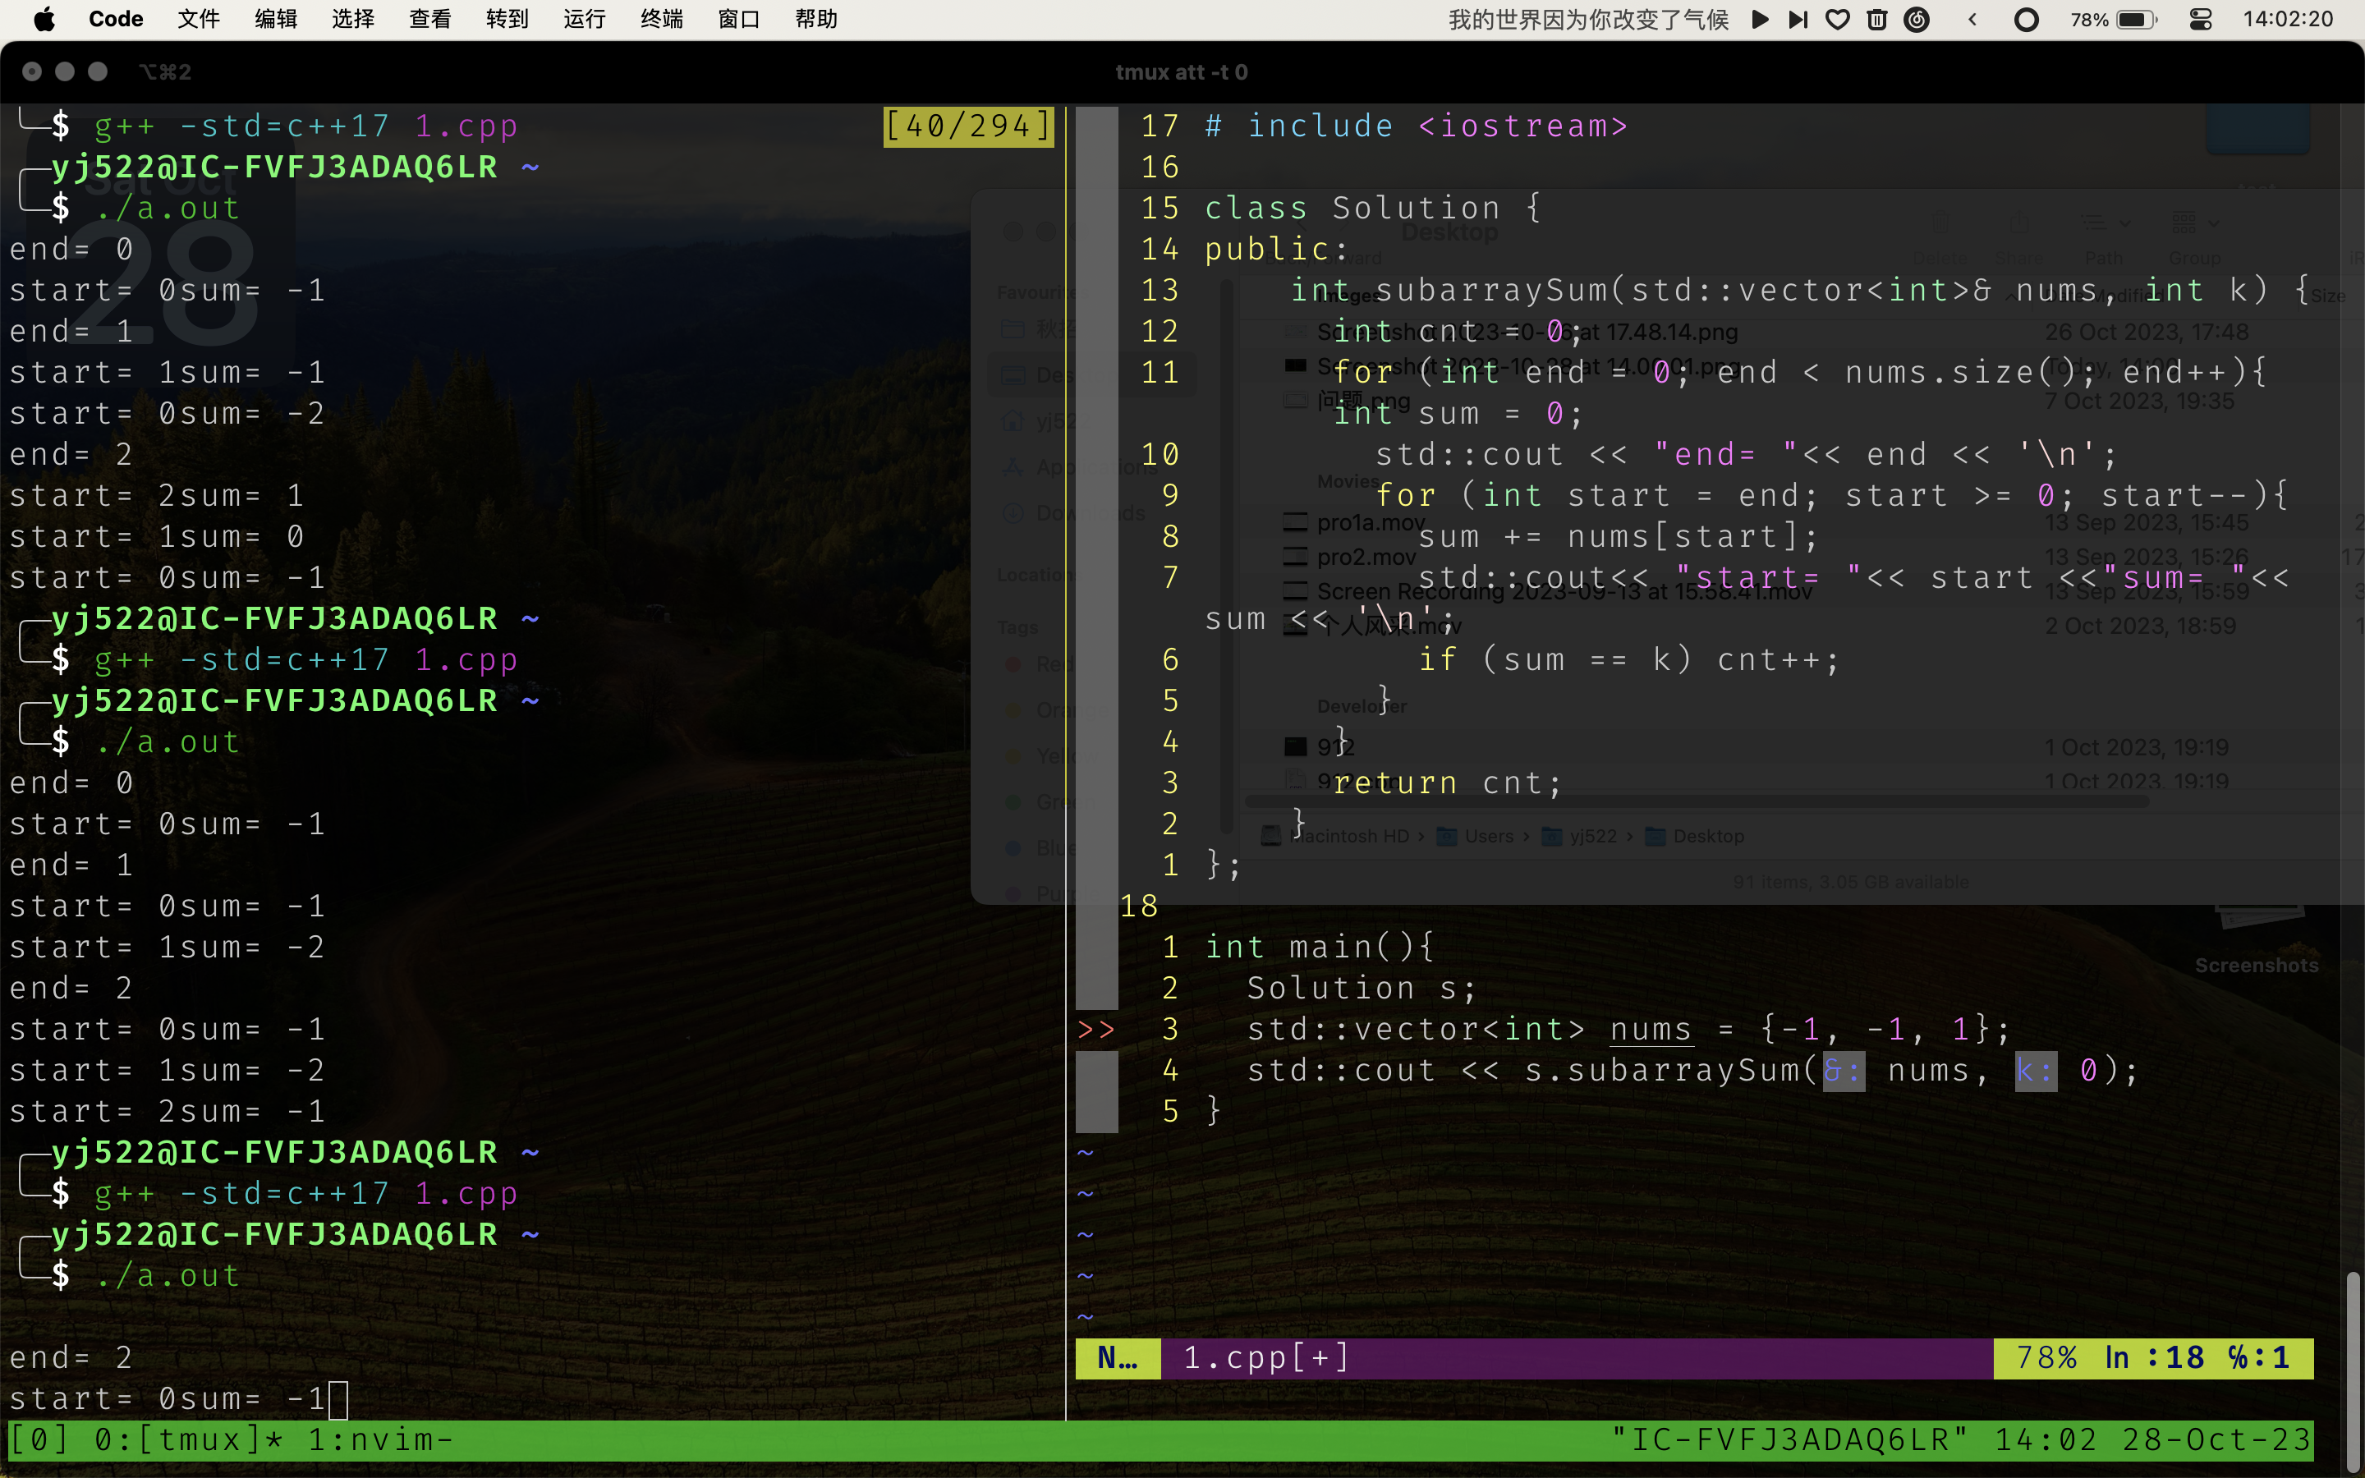Click tmux hostname "IC-FVFJ3ADAQ6LR" in status bar

point(1789,1440)
